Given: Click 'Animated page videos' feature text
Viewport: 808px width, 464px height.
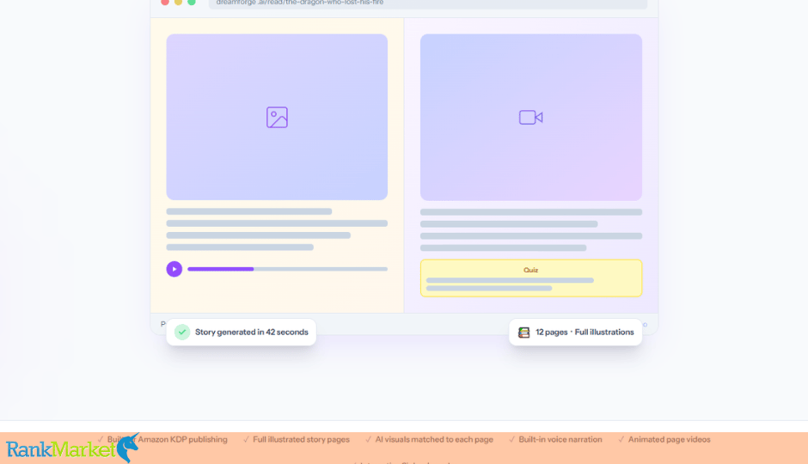Looking at the screenshot, I should [x=669, y=439].
